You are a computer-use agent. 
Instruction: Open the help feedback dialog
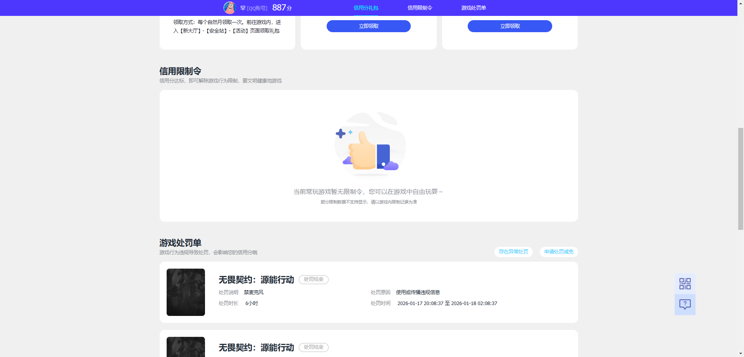pos(685,304)
